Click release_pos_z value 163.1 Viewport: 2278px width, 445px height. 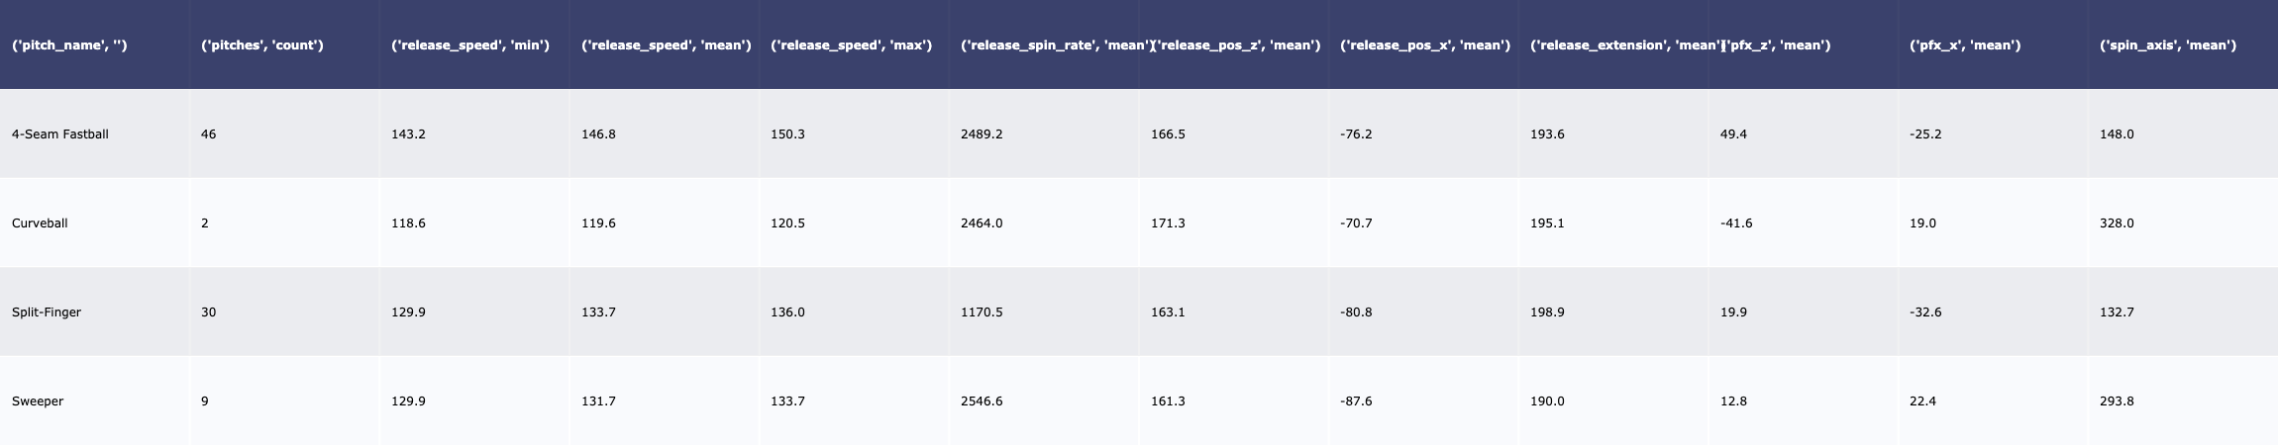1168,312
